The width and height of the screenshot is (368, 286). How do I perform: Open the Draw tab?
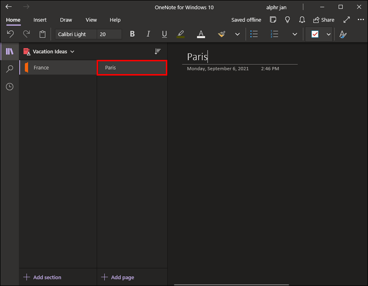(x=66, y=20)
